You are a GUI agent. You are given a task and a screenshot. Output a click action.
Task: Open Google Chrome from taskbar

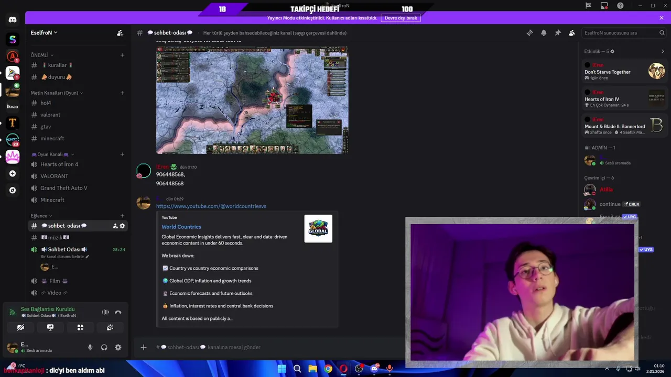(x=328, y=369)
